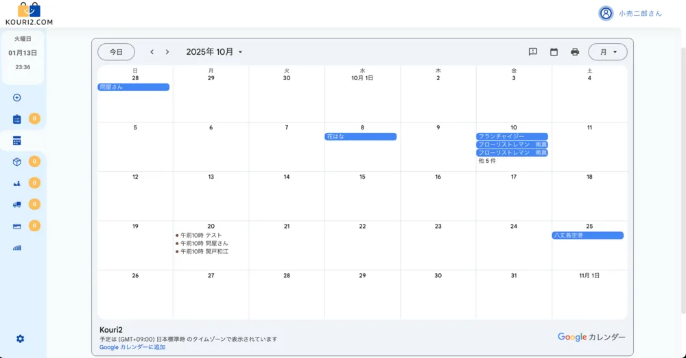The image size is (686, 358).
Task: Select the calendar icon in left sidebar
Action: [17, 141]
